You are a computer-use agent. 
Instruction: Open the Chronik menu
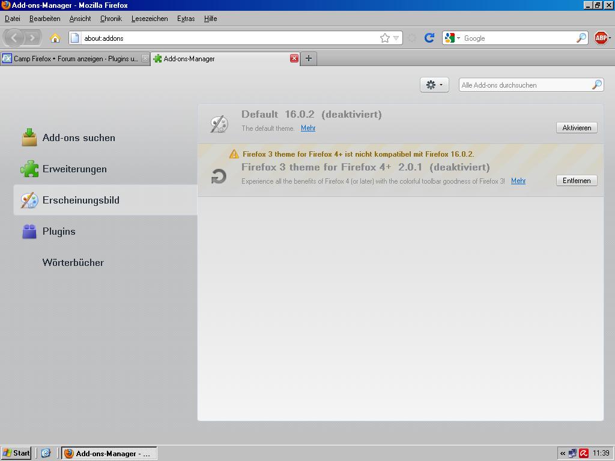point(111,19)
